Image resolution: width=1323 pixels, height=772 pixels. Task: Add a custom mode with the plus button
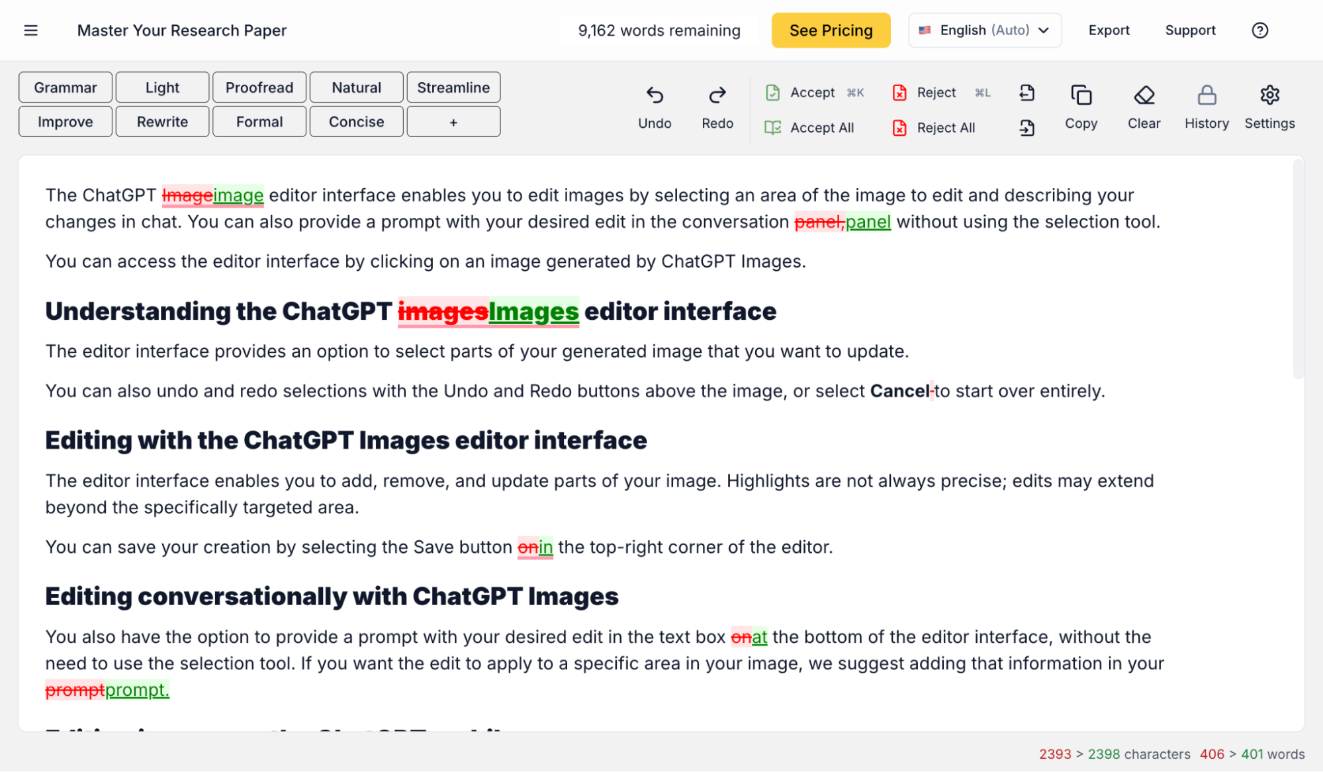[453, 122]
